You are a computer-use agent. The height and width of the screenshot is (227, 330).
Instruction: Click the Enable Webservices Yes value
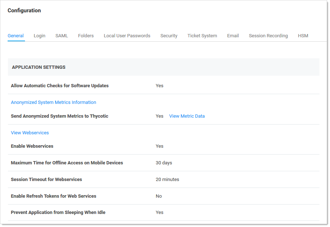[x=159, y=146]
